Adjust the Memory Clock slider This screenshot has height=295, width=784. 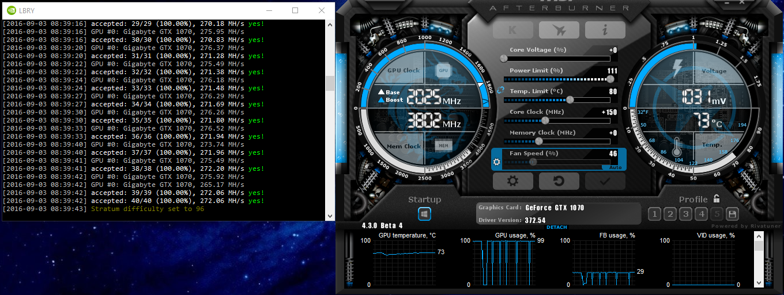(x=557, y=141)
